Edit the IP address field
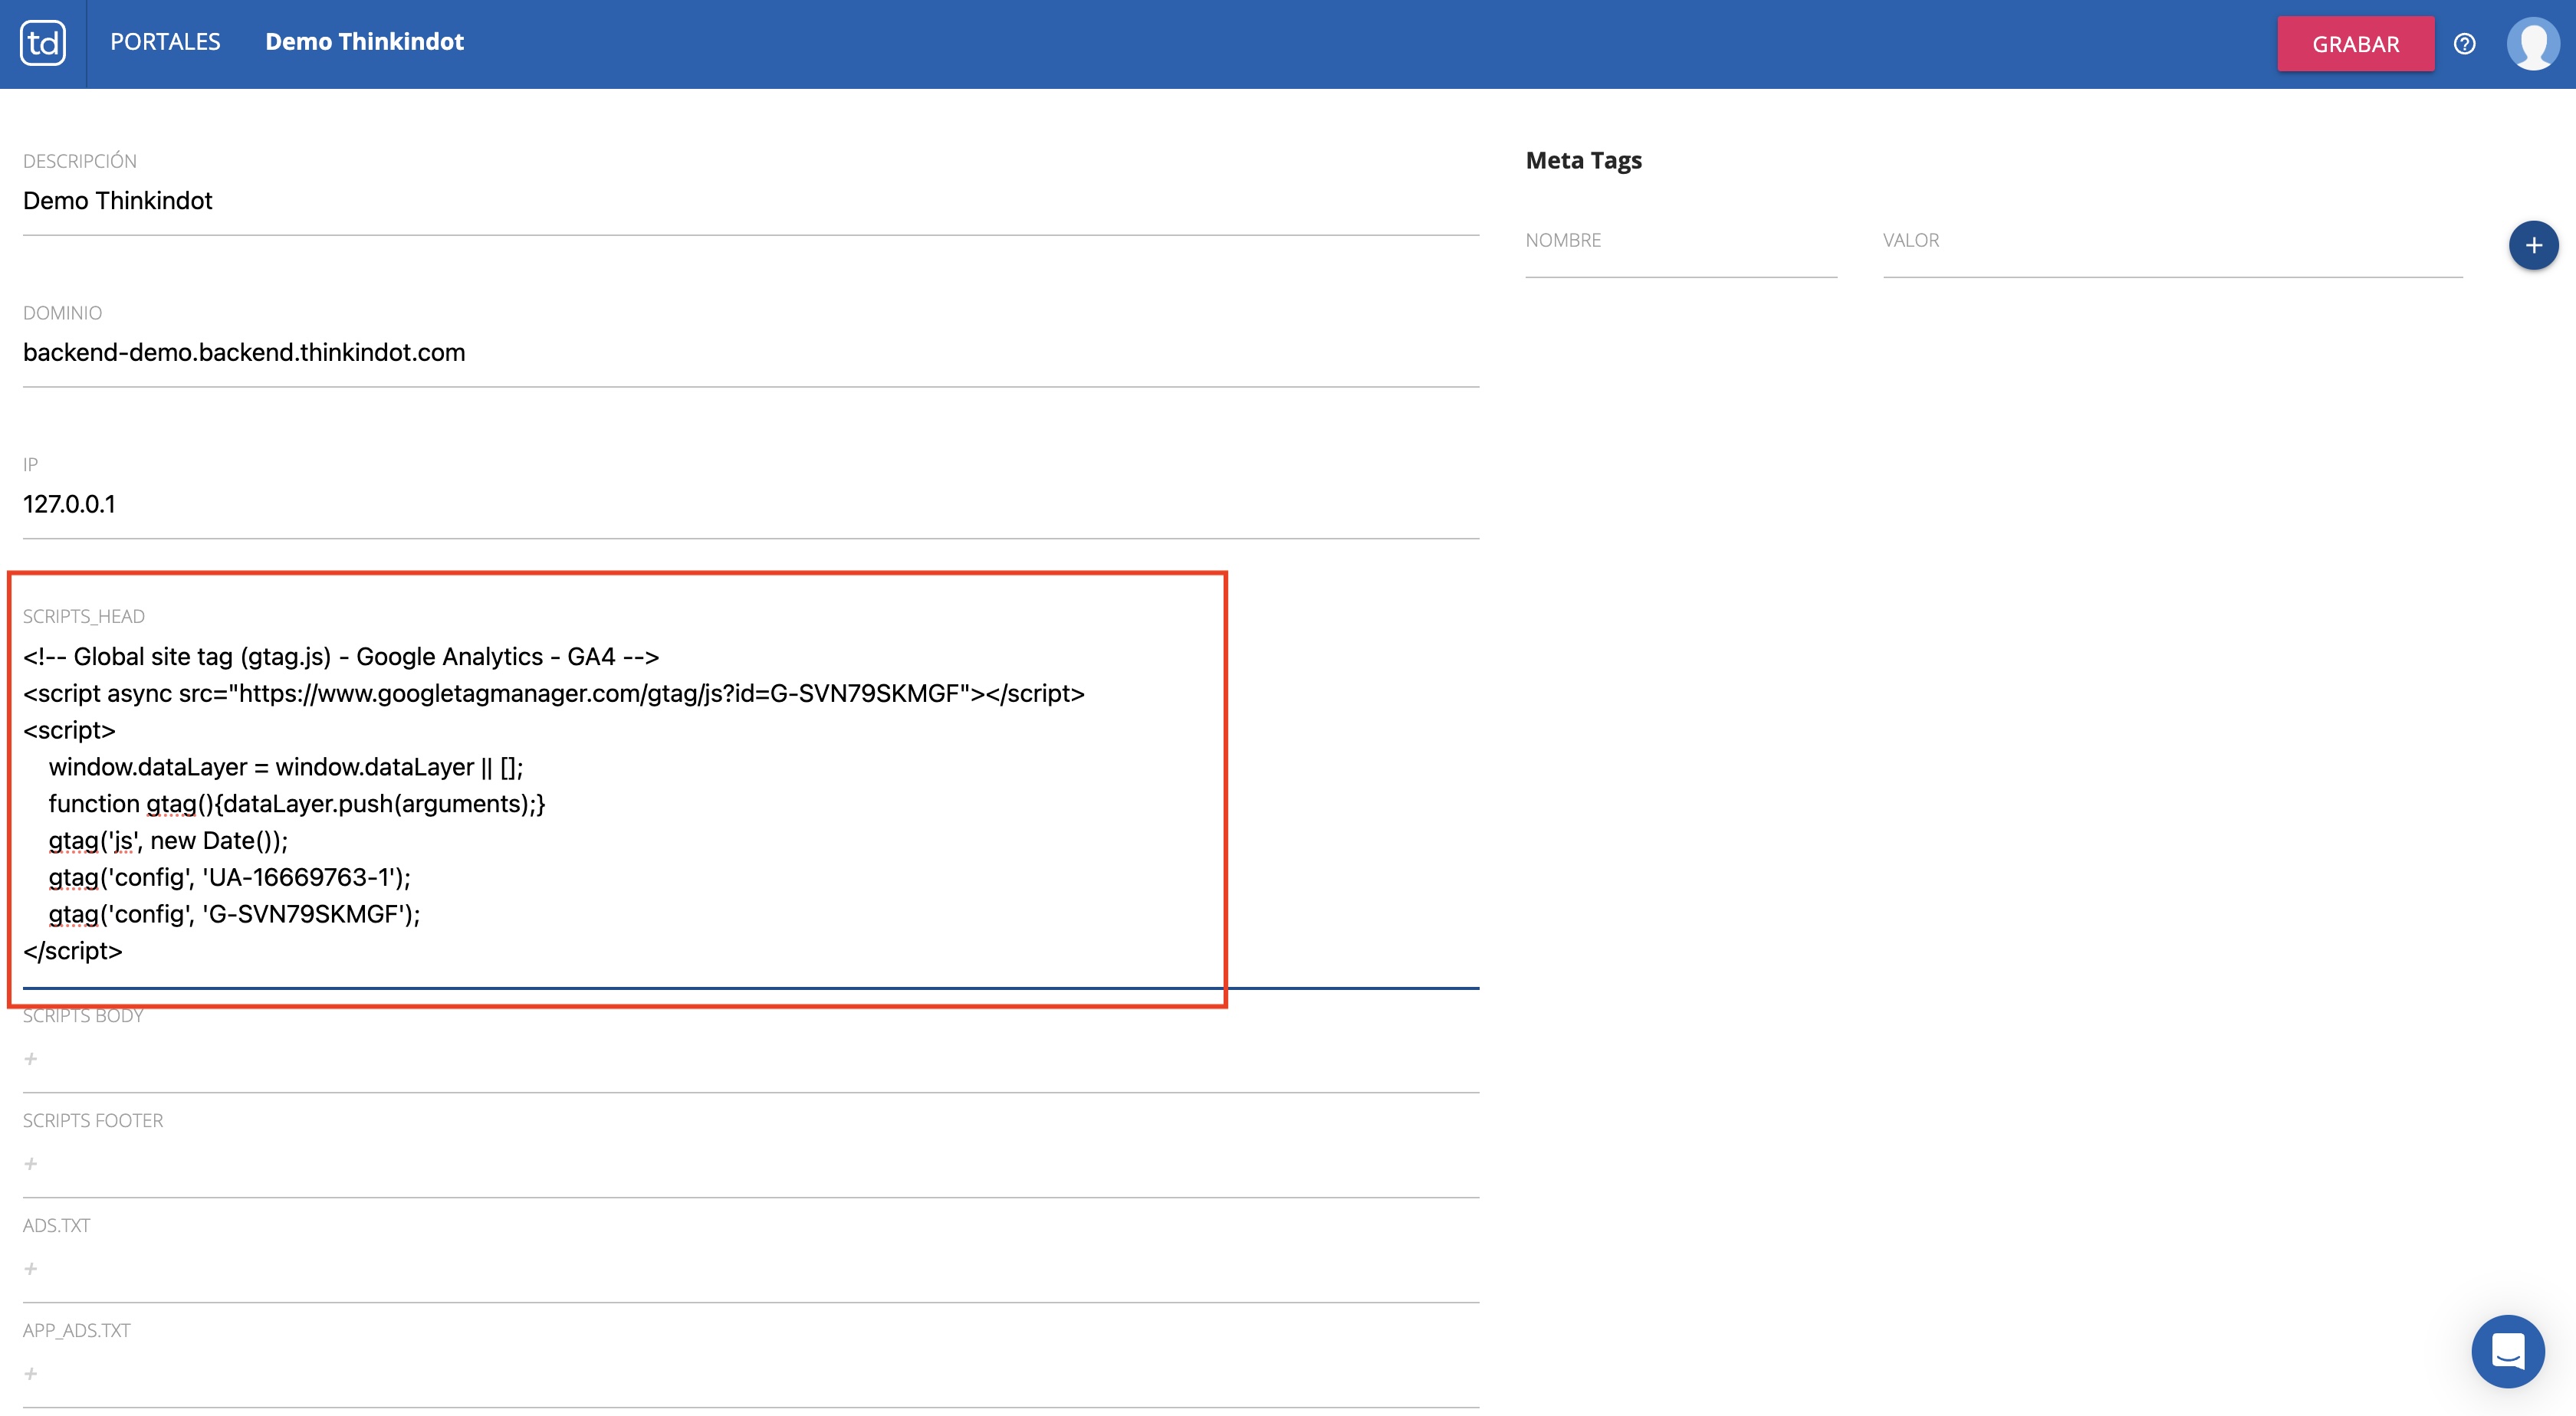 tap(751, 505)
